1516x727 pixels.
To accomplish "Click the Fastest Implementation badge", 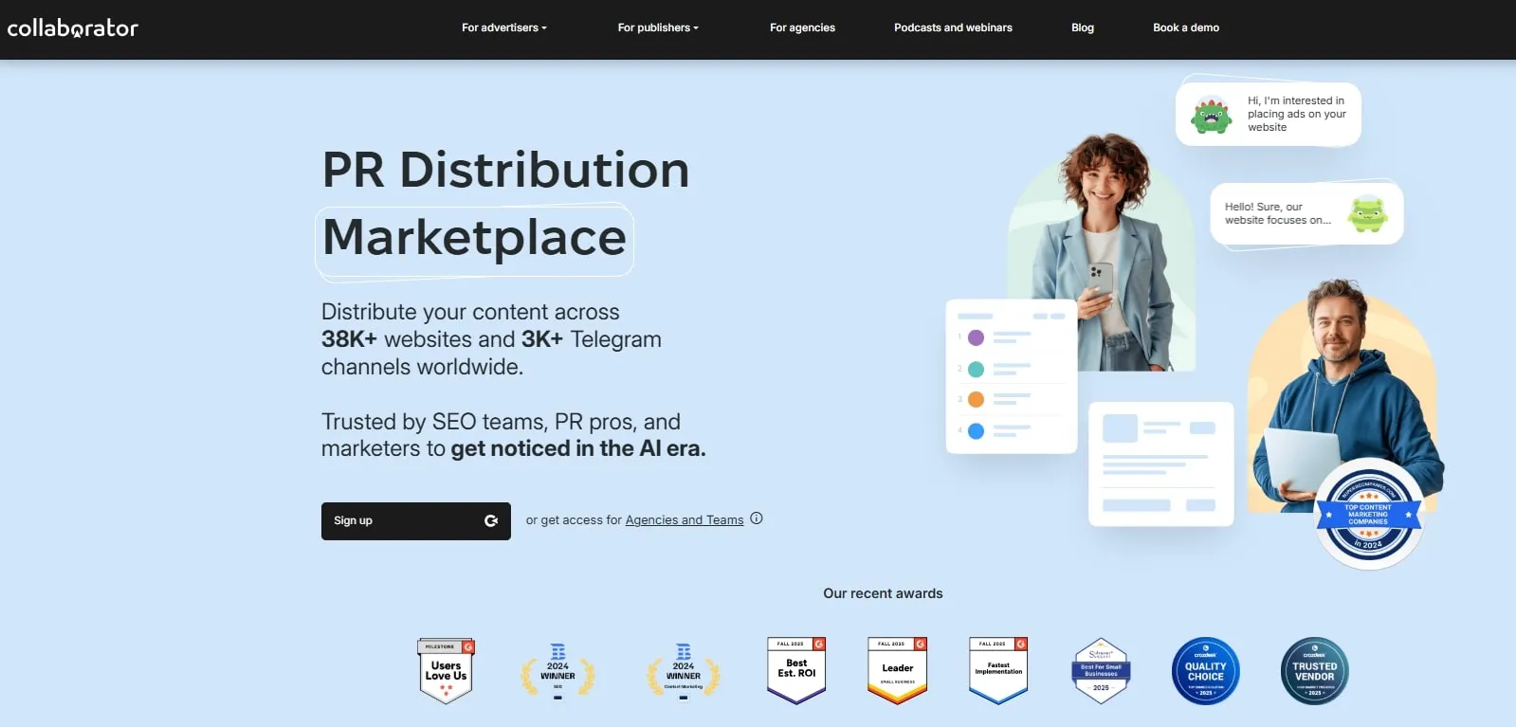I will [998, 671].
